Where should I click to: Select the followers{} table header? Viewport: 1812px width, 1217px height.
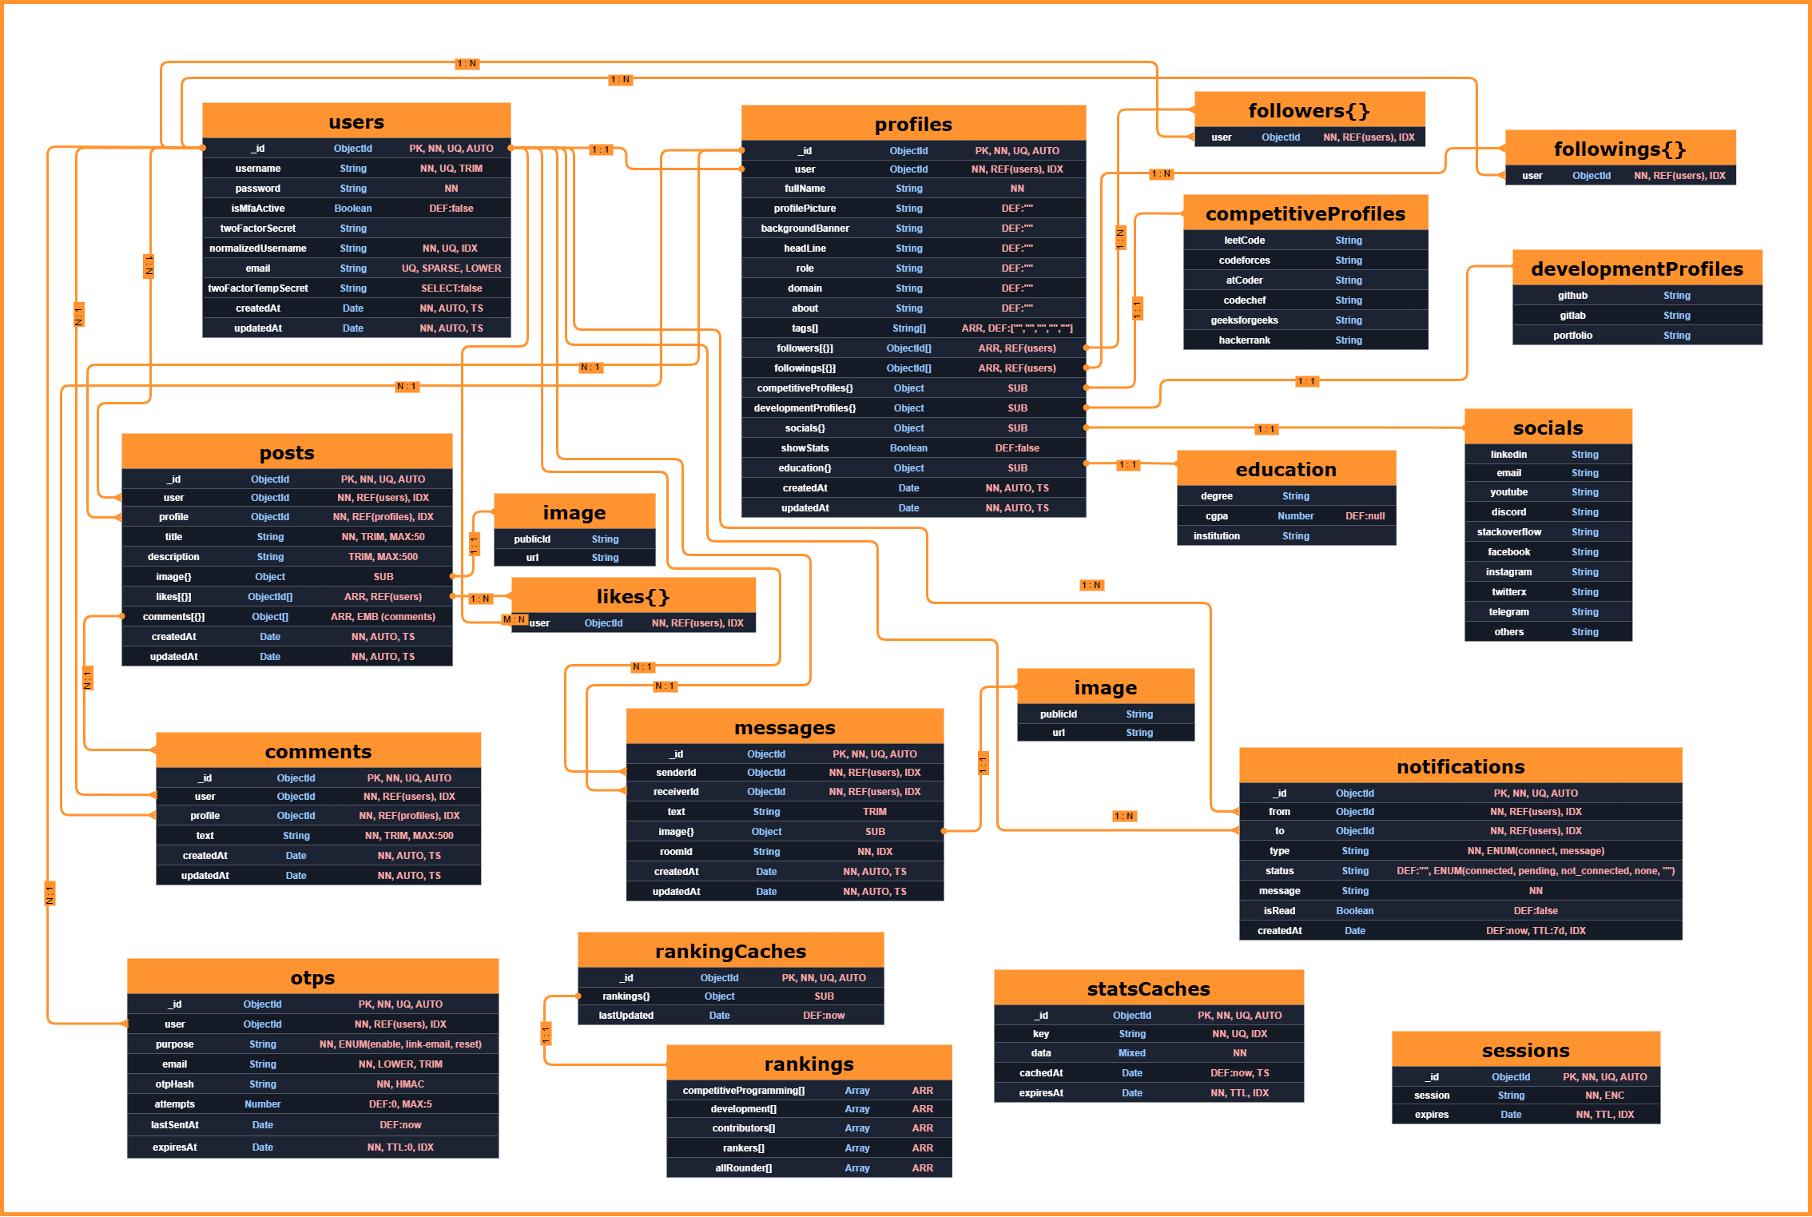pyautogui.click(x=1309, y=109)
